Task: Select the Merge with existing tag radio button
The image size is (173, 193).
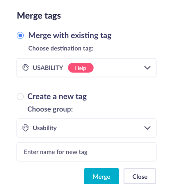Action: [20, 35]
